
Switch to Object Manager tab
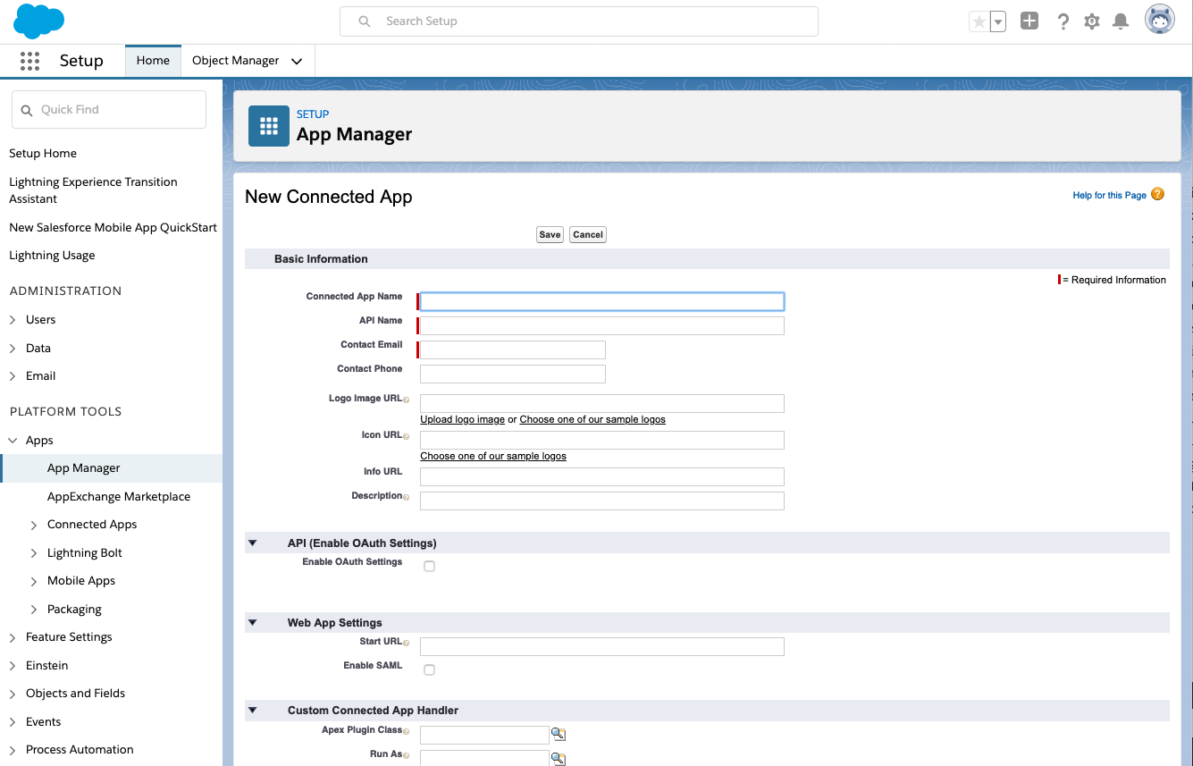[236, 61]
